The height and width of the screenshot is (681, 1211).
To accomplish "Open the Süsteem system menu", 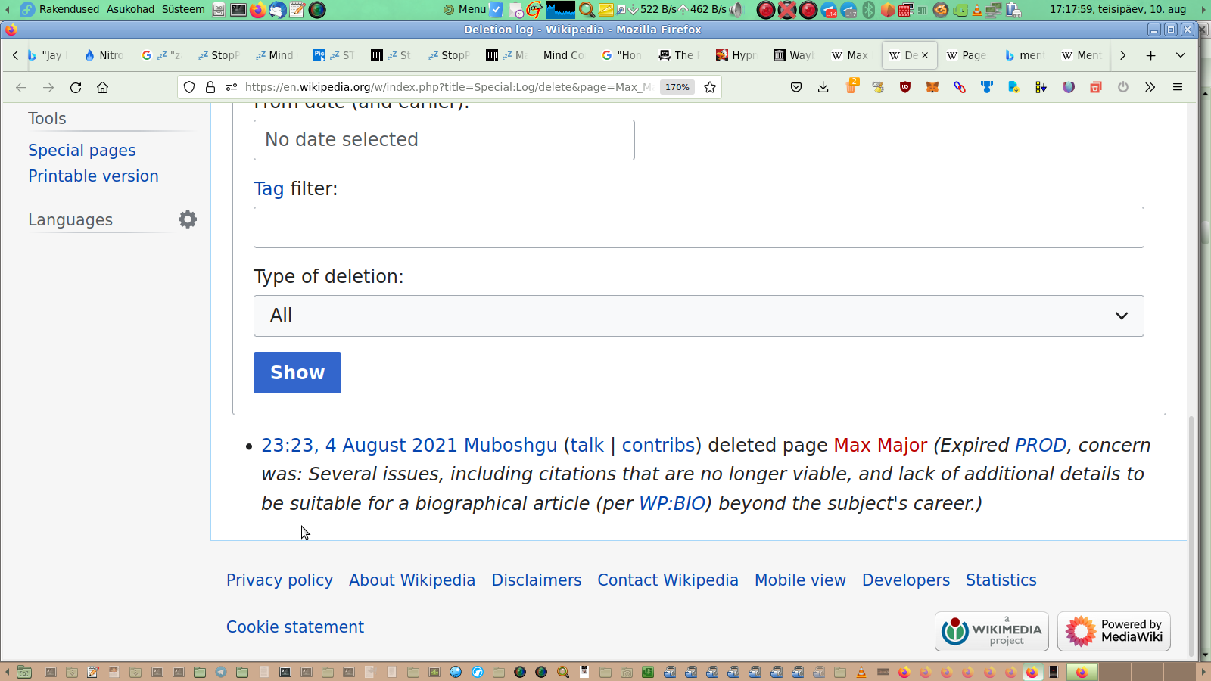I will [183, 9].
